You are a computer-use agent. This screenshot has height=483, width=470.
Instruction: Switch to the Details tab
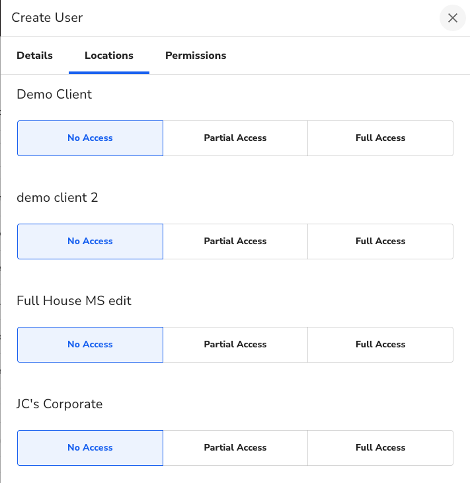[34, 56]
